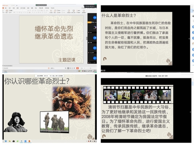Image resolution: width=196 pixels, height=147 pixels.
Task: Start the slideshow with the orange play button
Action: [77, 68]
